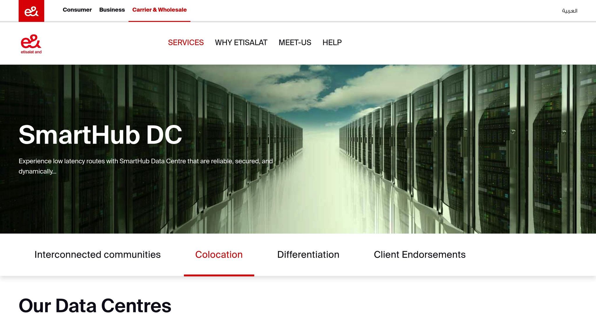This screenshot has width=596, height=335.
Task: Click the SmartHub DC banner heading
Action: coord(100,135)
